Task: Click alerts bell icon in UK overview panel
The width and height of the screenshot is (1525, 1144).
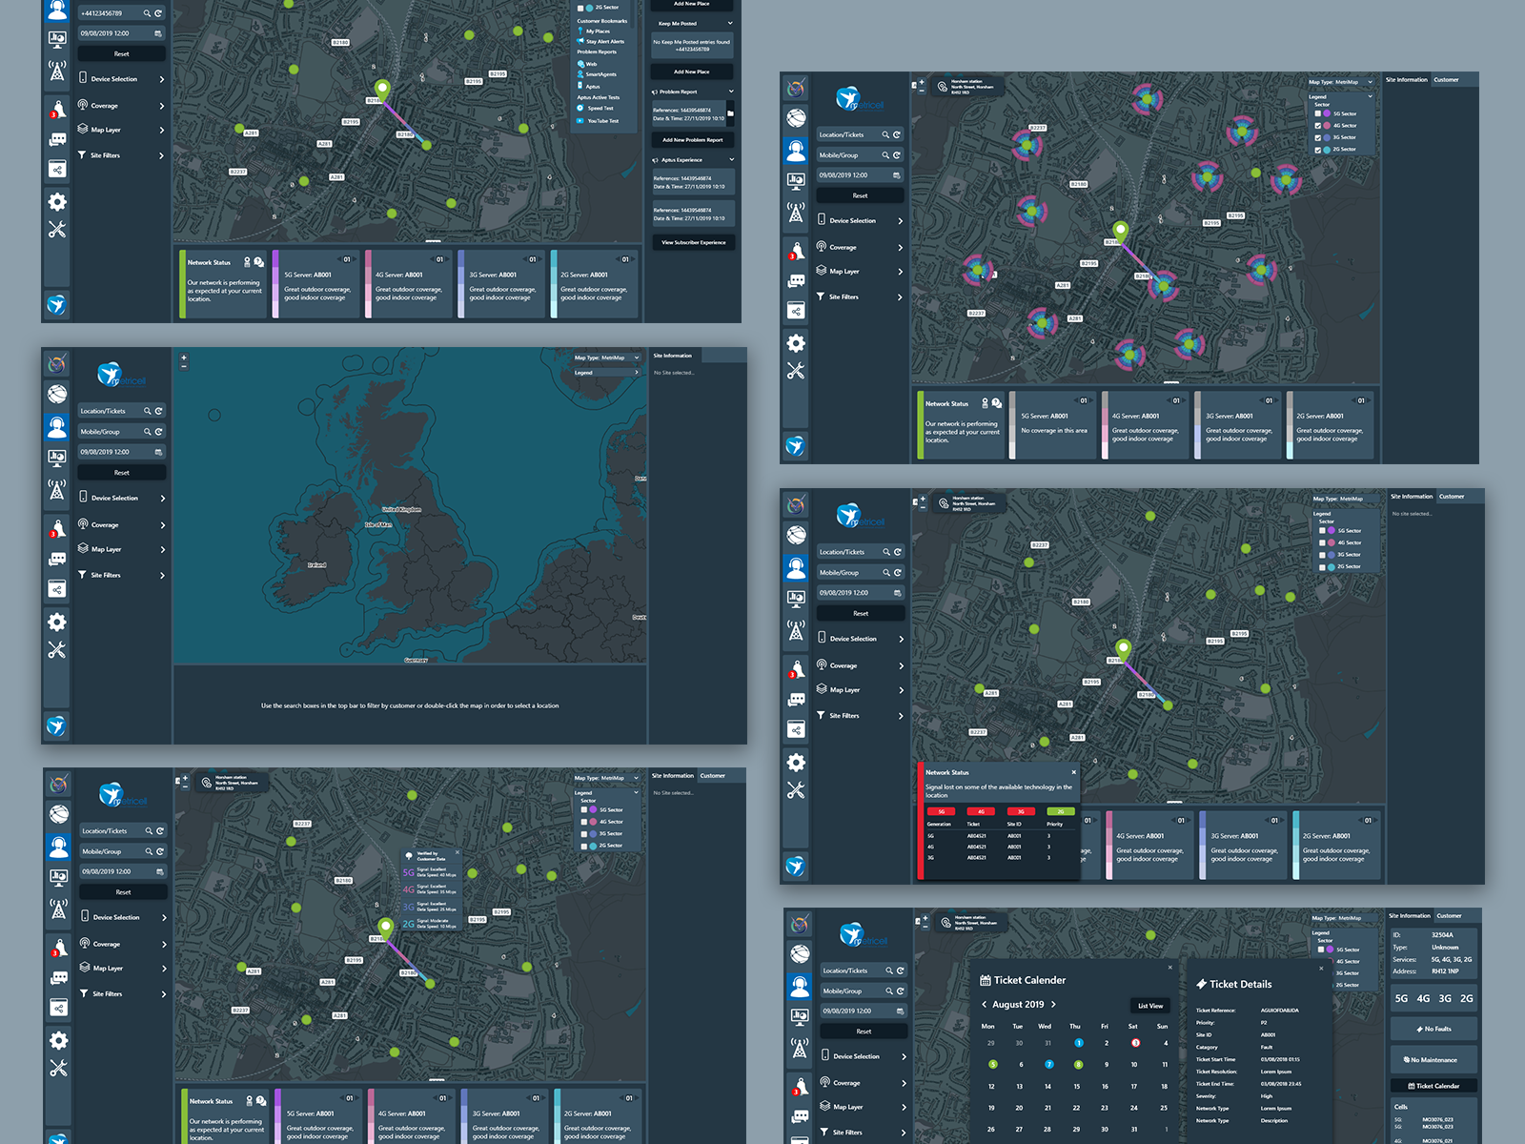Action: tap(57, 528)
